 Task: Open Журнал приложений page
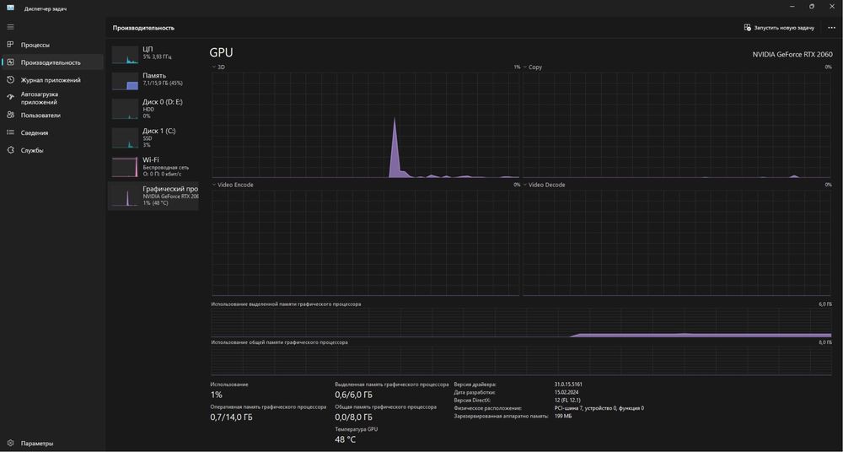pyautogui.click(x=52, y=79)
